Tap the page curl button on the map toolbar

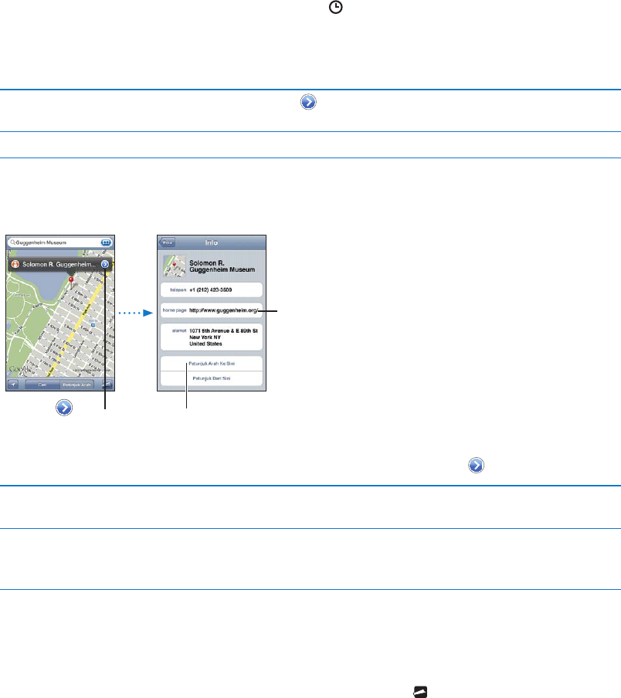[x=107, y=385]
